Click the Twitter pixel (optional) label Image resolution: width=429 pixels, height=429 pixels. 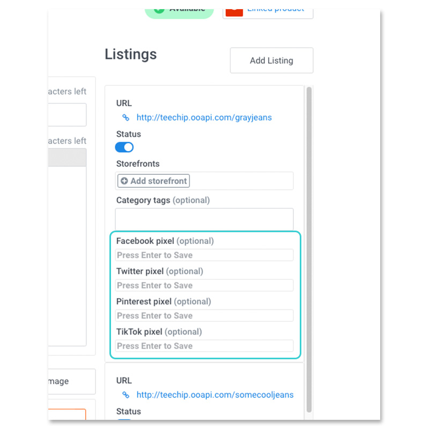[160, 271]
